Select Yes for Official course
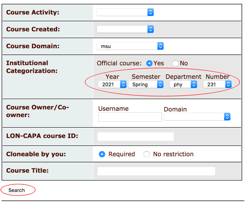Image resolution: width=246 pixels, height=204 pixels. click(149, 63)
